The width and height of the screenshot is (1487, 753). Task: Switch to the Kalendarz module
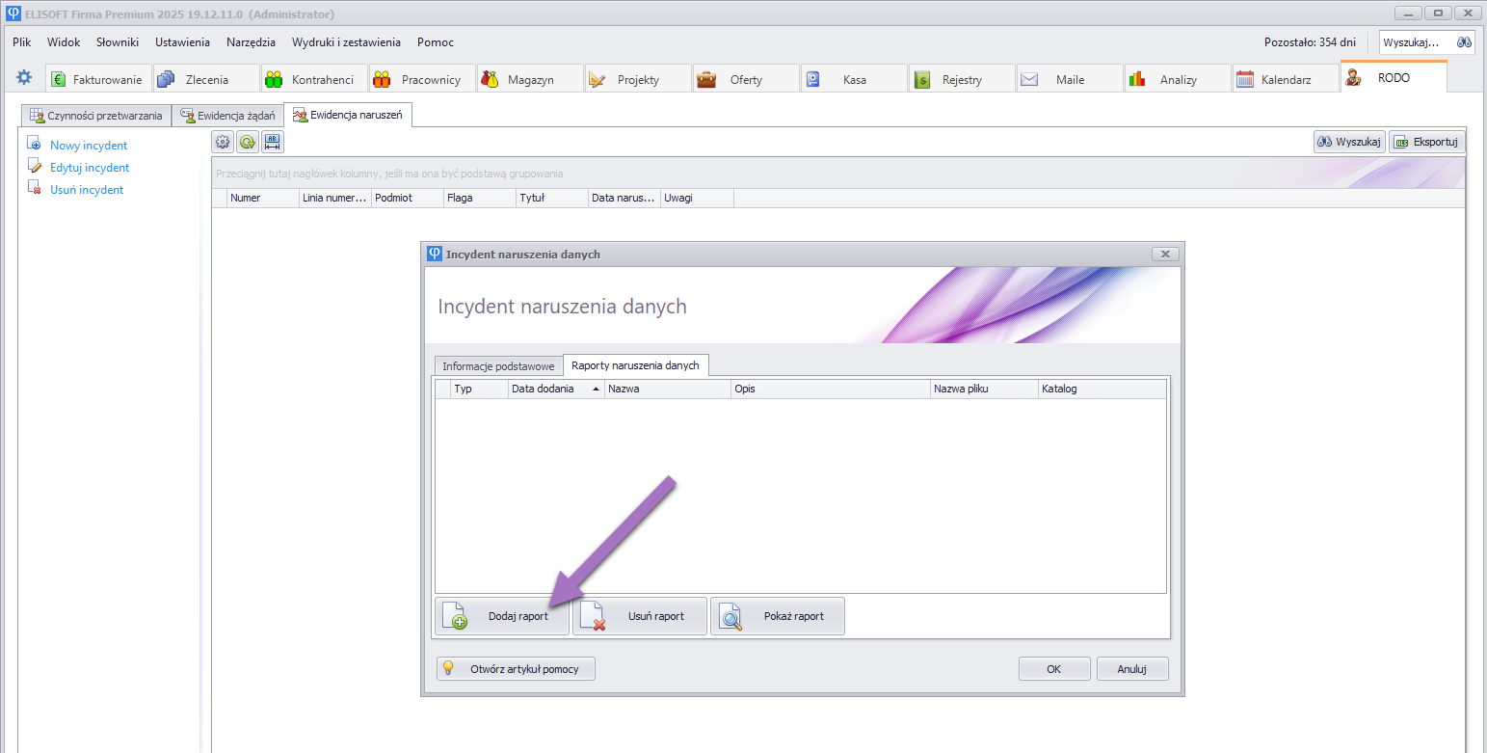tap(1285, 79)
